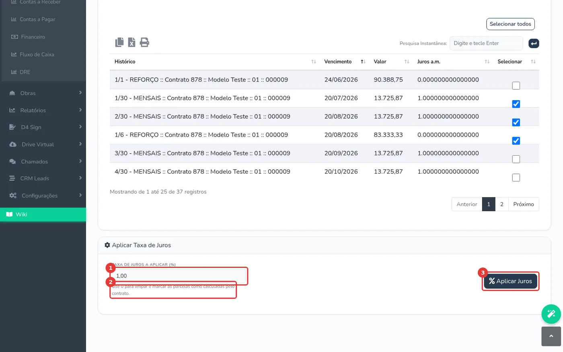Viewport: 563px width, 352px height.
Task: Click the CRM Leads list icon
Action: [x=12, y=179]
